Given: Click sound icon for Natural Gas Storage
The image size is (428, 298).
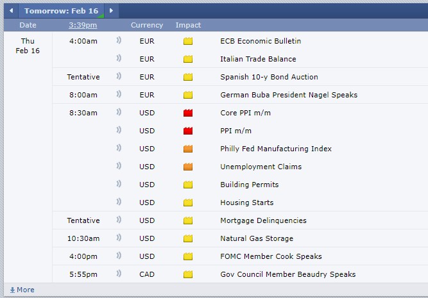Looking at the screenshot, I should click(x=119, y=238).
